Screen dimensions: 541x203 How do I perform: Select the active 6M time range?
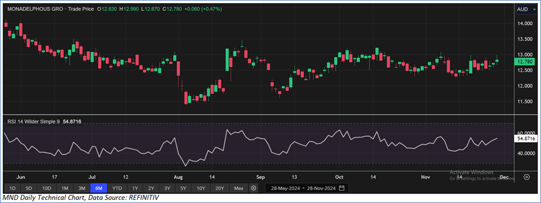tap(99, 188)
